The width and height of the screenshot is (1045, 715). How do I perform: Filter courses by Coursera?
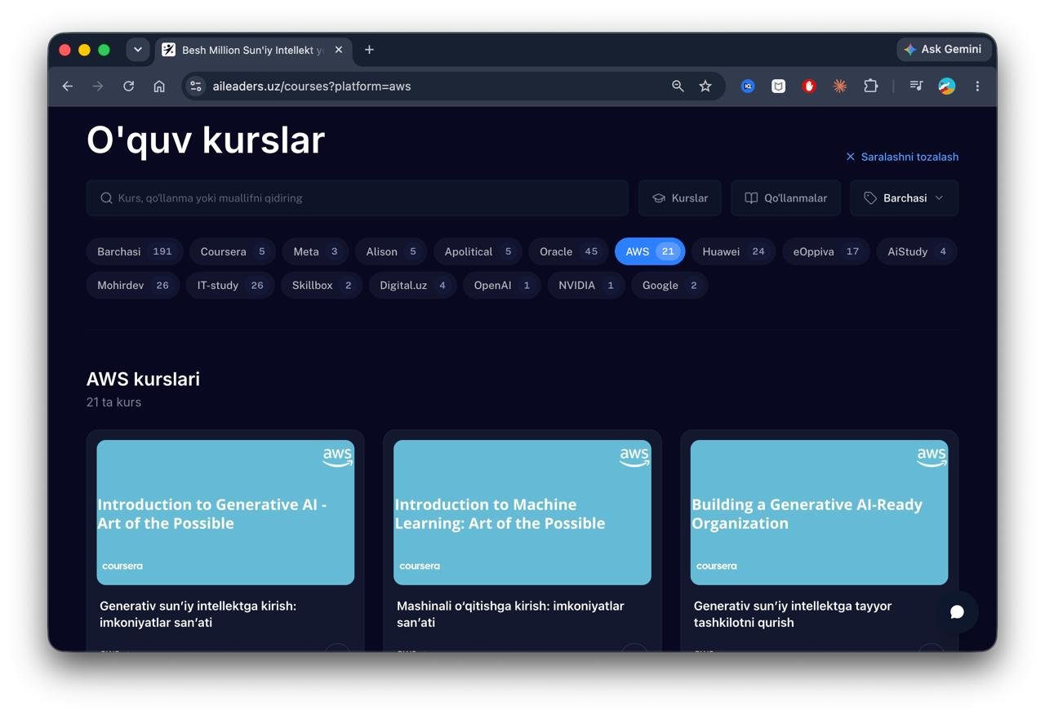point(233,251)
